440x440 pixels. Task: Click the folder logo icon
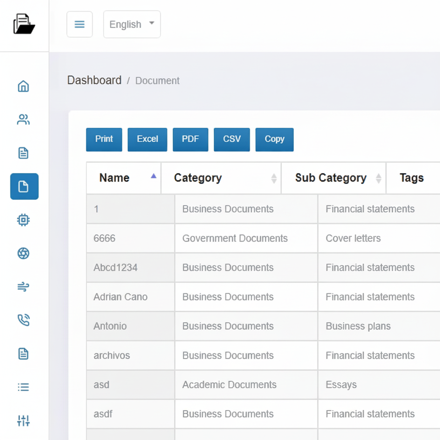(x=24, y=24)
